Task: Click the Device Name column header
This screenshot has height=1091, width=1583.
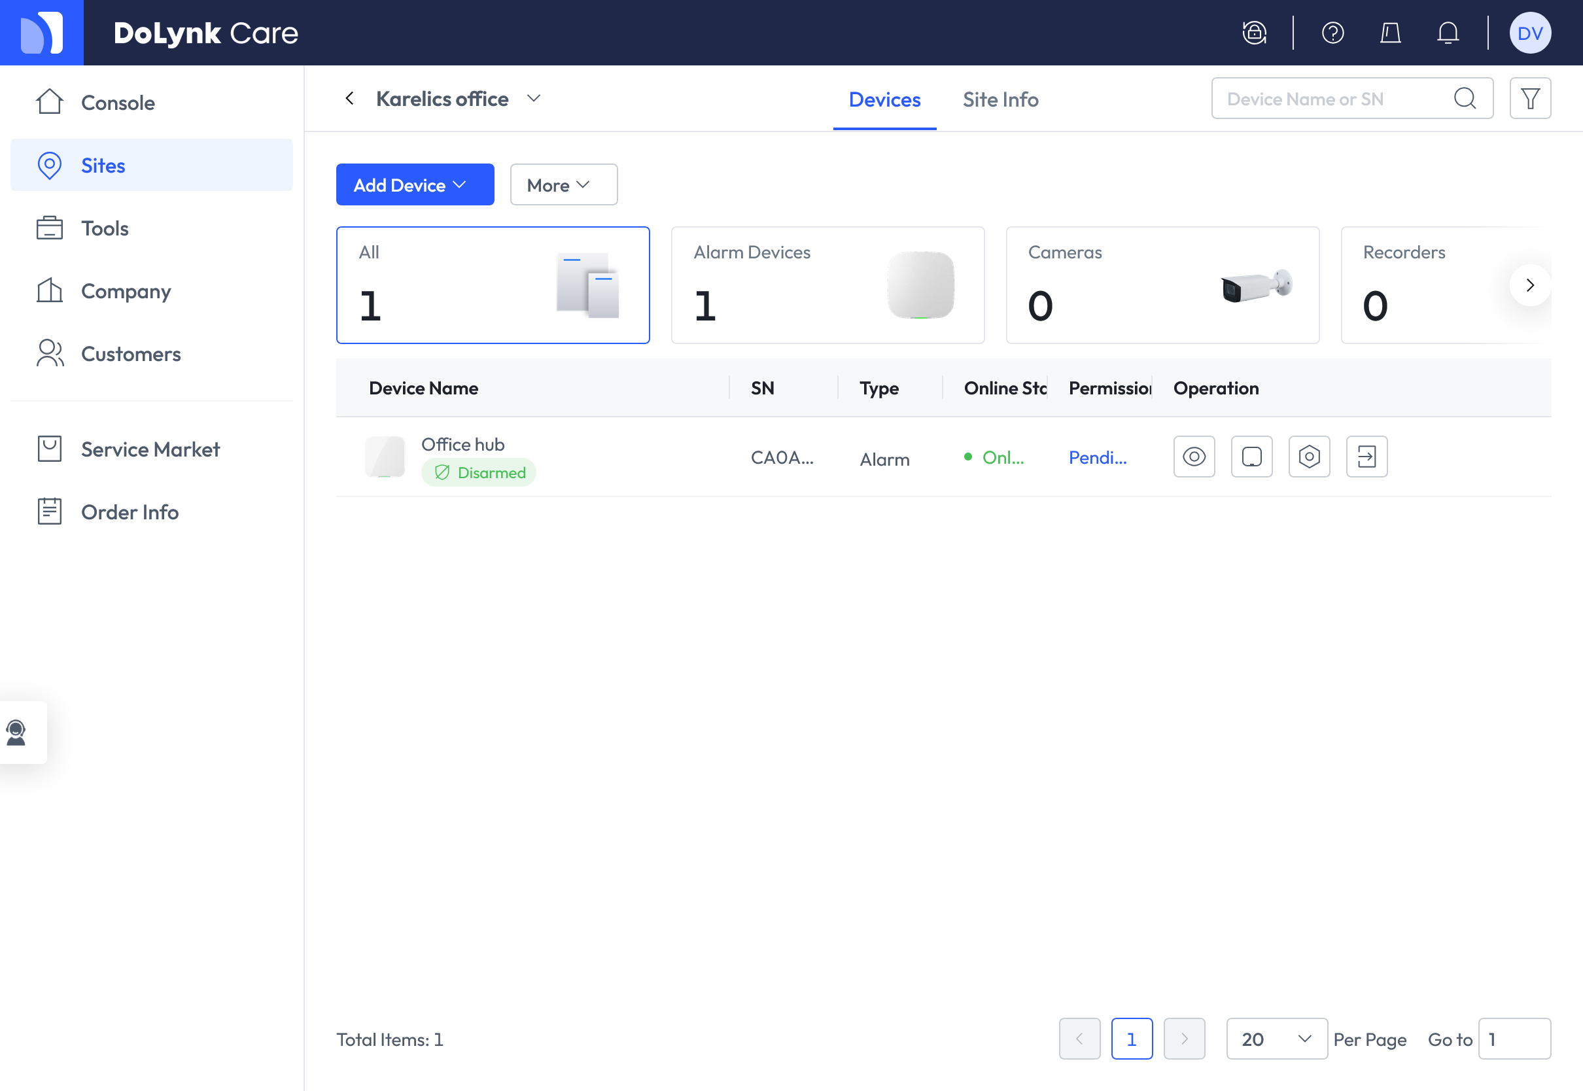Action: [424, 389]
